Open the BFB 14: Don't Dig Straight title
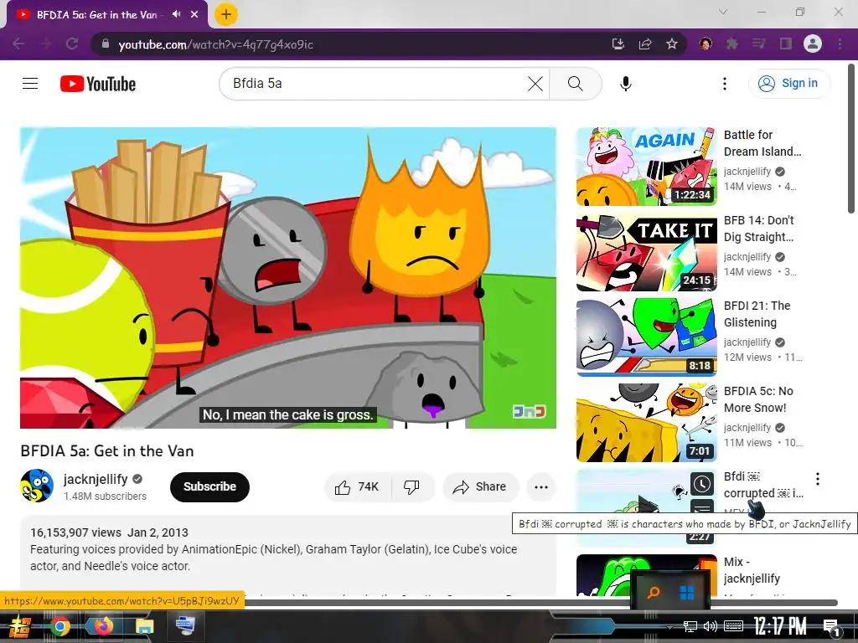 click(x=759, y=229)
